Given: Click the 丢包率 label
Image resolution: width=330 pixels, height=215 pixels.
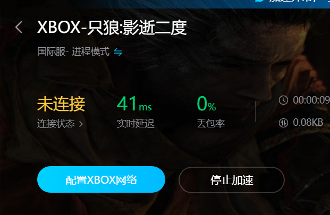Looking at the screenshot, I should click(210, 124).
